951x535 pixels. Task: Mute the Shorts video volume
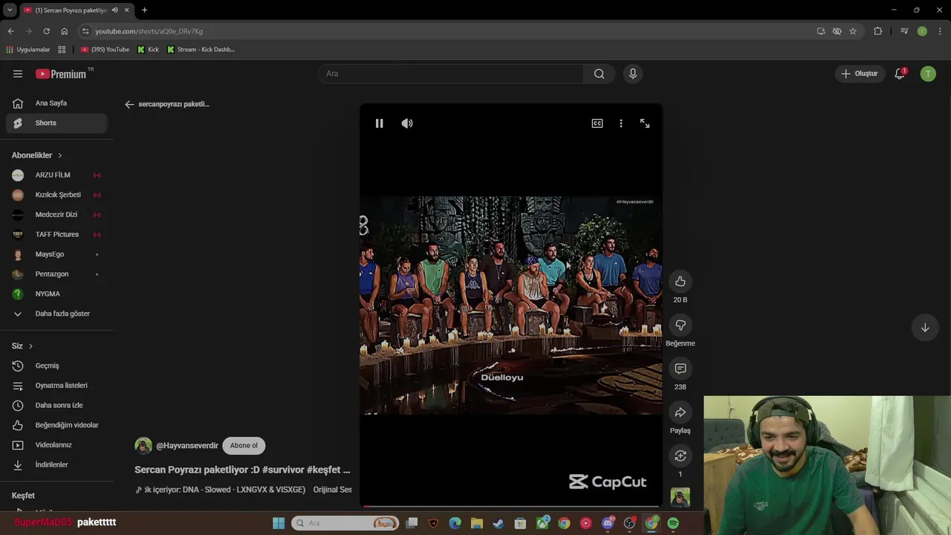[x=407, y=123]
